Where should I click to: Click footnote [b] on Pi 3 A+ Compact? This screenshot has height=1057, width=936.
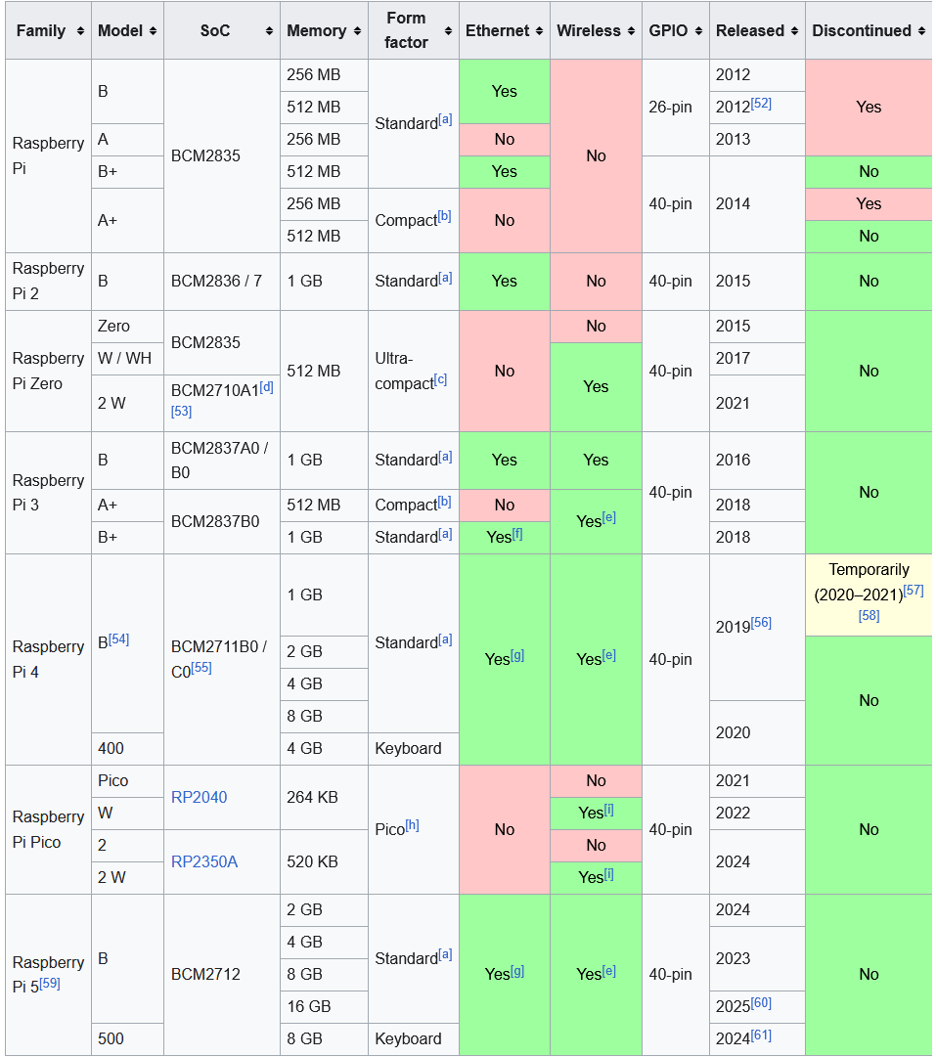pyautogui.click(x=444, y=502)
